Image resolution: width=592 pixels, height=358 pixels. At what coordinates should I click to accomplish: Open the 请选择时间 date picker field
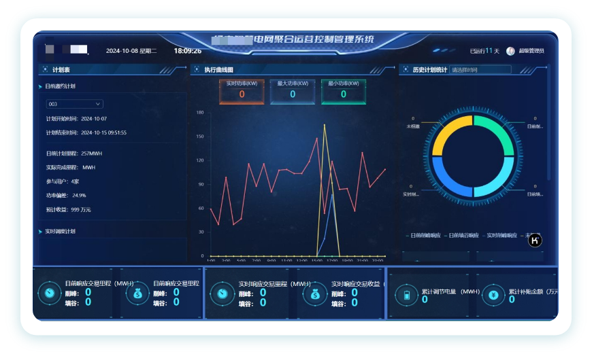point(480,70)
